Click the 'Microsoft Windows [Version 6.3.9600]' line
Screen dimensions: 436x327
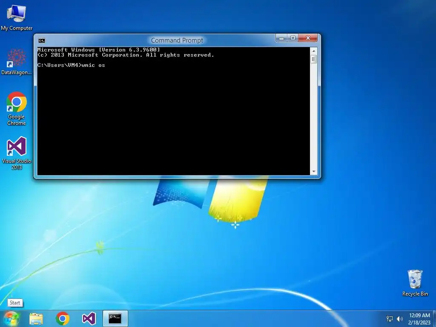click(99, 49)
